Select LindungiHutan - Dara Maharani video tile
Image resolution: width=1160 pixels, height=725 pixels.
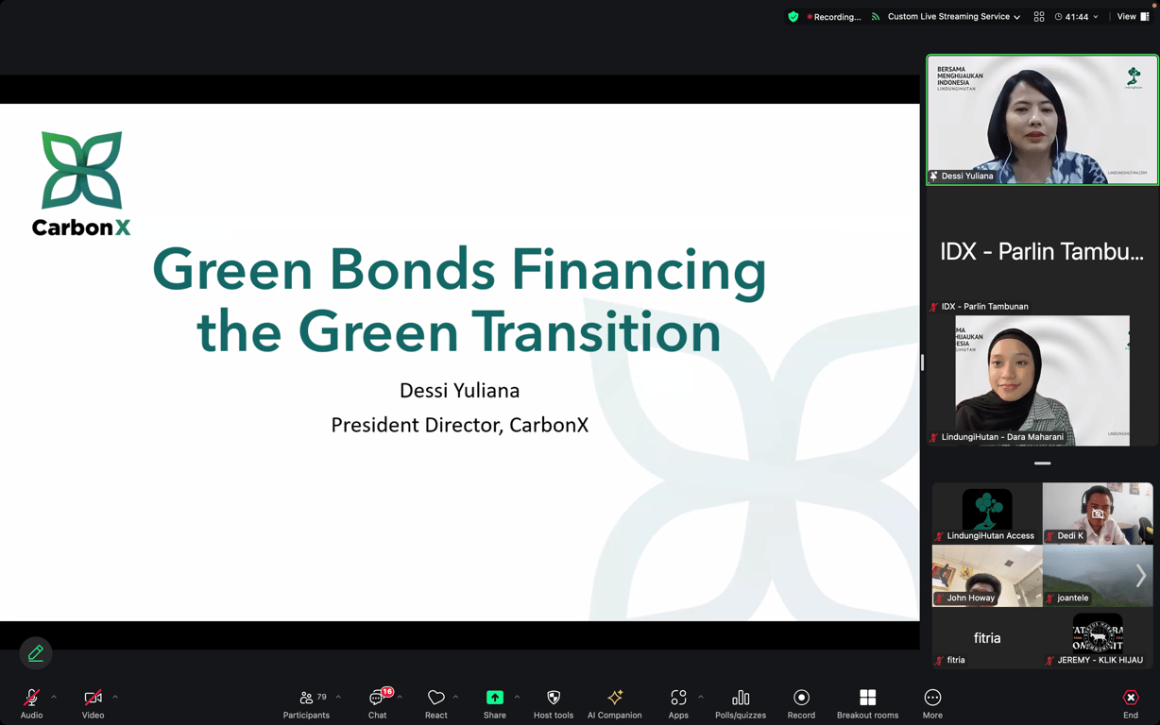click(x=1042, y=379)
